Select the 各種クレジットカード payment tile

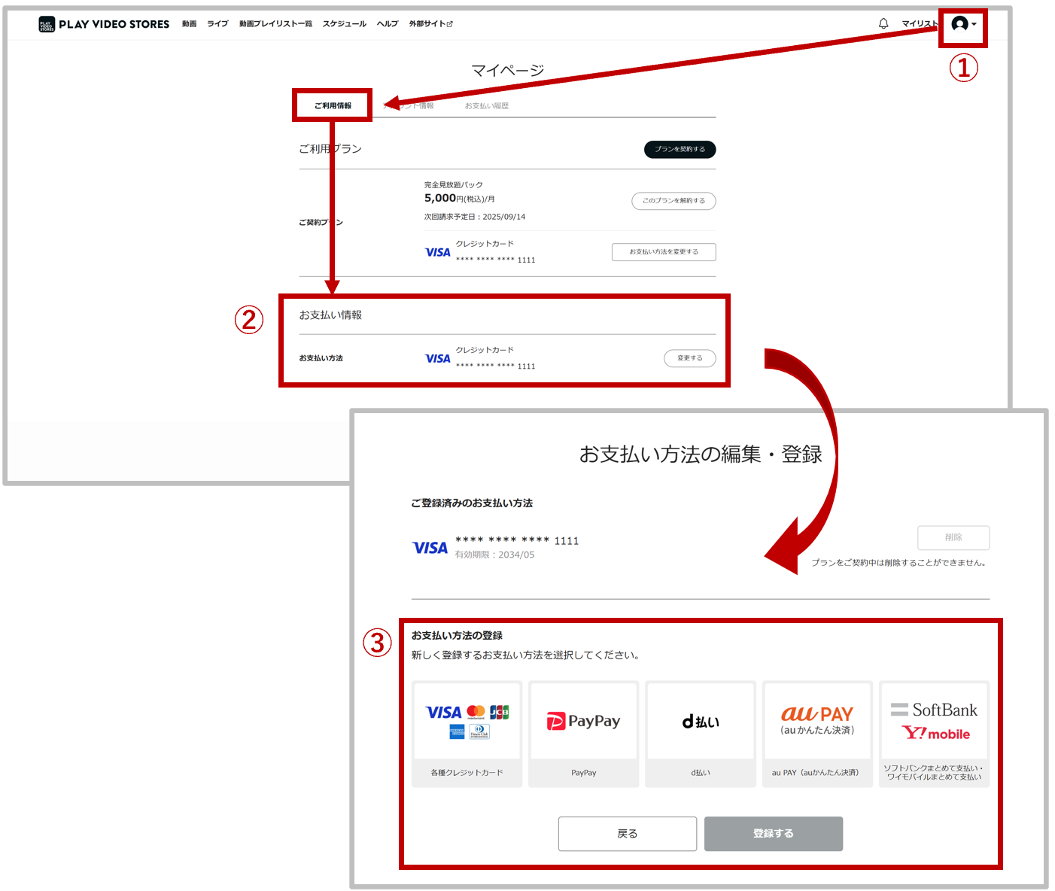point(467,734)
